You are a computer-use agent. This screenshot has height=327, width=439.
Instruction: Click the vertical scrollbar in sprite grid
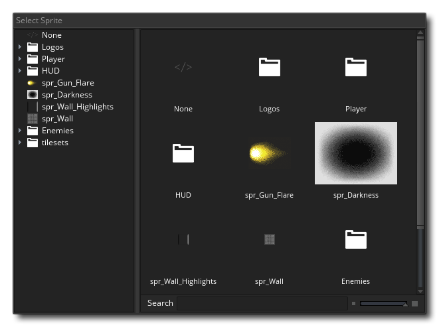coord(420,133)
